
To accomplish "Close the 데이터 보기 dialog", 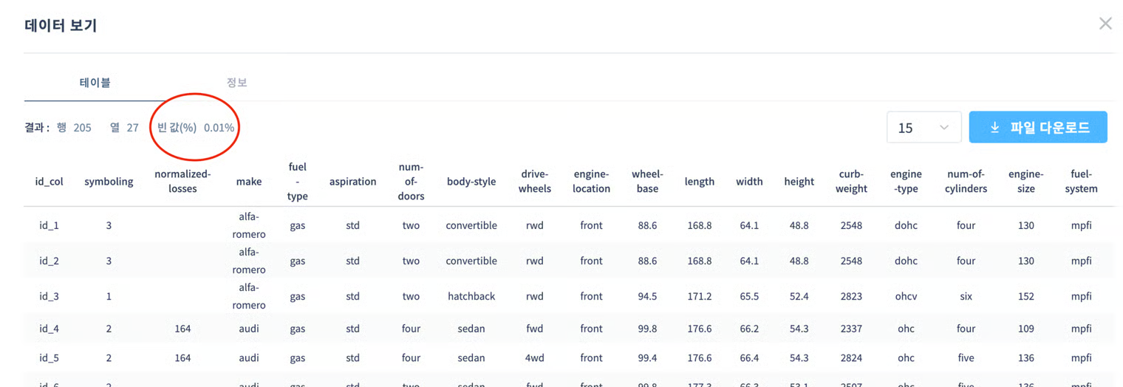I will tap(1105, 24).
